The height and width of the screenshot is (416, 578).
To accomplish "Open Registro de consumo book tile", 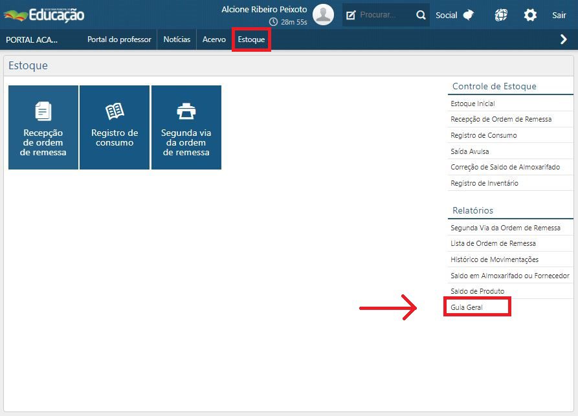I will point(115,127).
